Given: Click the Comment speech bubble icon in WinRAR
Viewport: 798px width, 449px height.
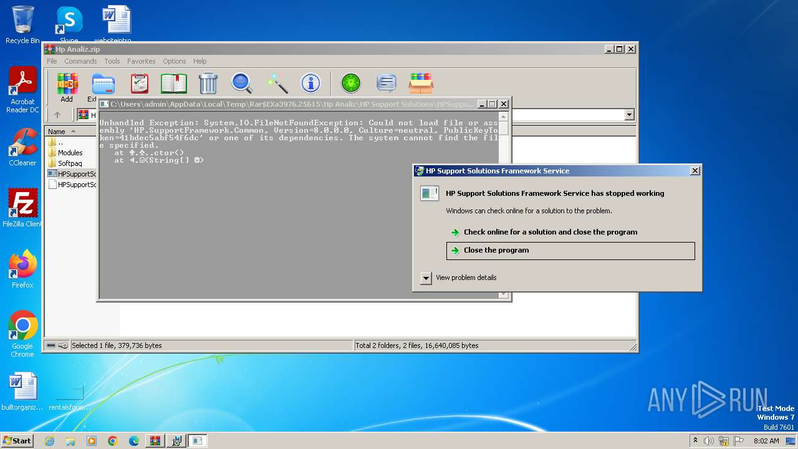Looking at the screenshot, I should [x=387, y=83].
